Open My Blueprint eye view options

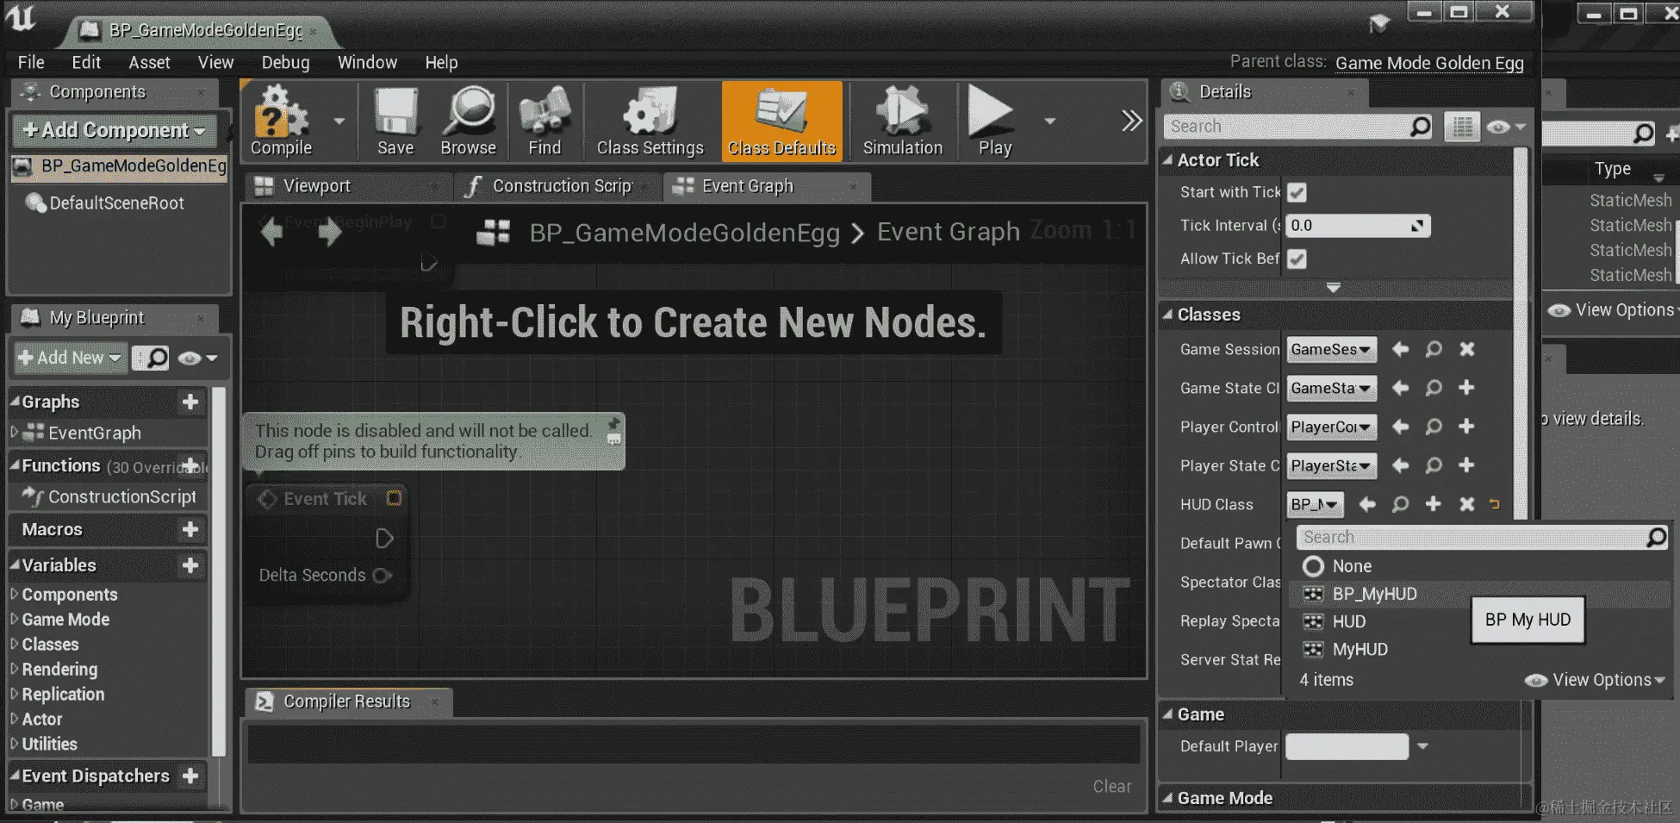coord(197,358)
